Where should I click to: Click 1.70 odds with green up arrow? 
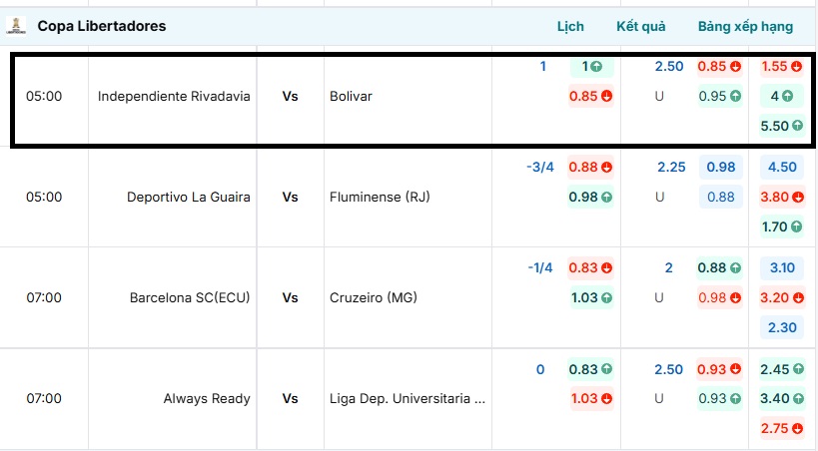click(780, 226)
